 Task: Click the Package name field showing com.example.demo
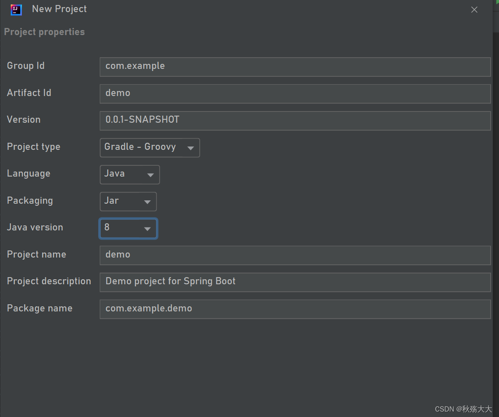pos(293,309)
